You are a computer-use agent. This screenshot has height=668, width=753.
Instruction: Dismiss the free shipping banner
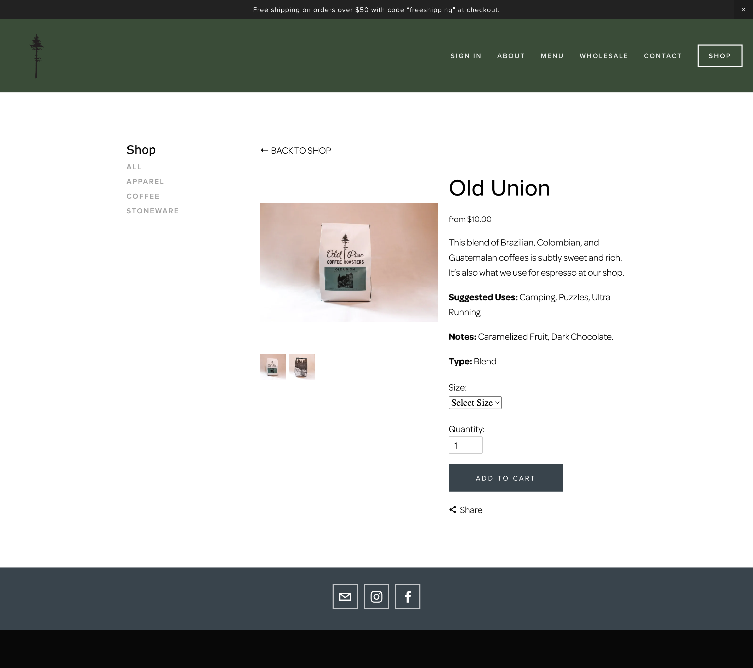[743, 10]
